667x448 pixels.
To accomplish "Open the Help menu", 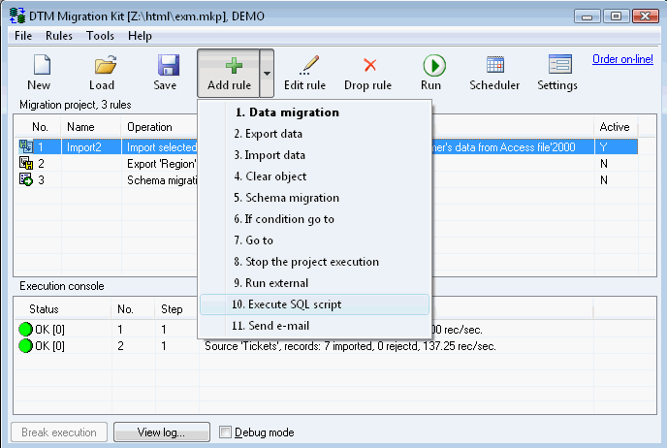I will (x=140, y=36).
